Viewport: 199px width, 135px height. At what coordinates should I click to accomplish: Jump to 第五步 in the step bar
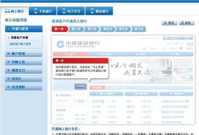coord(123,29)
